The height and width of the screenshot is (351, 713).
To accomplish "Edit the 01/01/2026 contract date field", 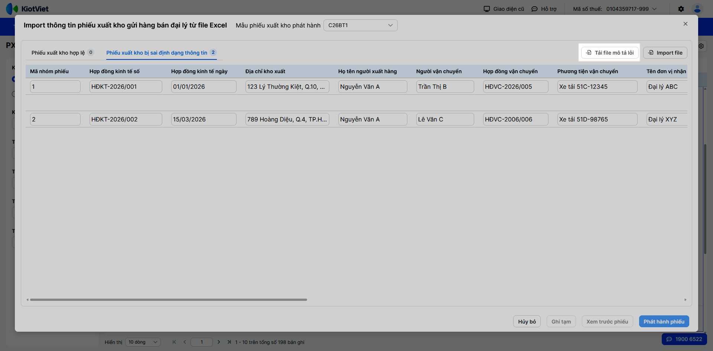I will pyautogui.click(x=204, y=87).
